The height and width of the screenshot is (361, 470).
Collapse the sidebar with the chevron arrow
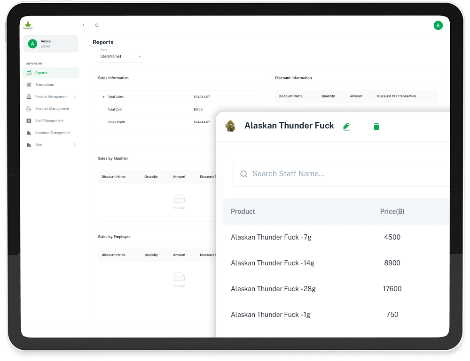pyautogui.click(x=84, y=25)
